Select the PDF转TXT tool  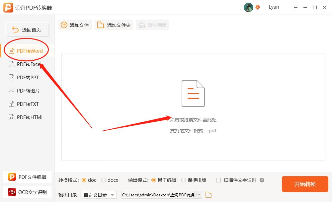(27, 104)
